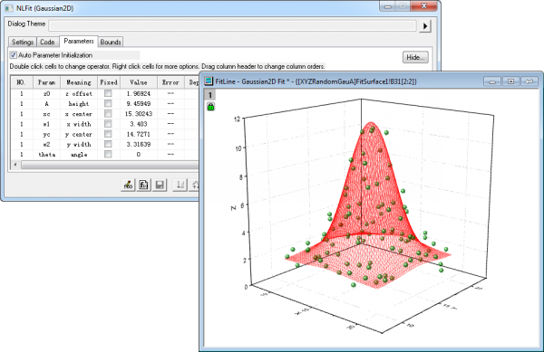Click the Param column header

pos(46,82)
